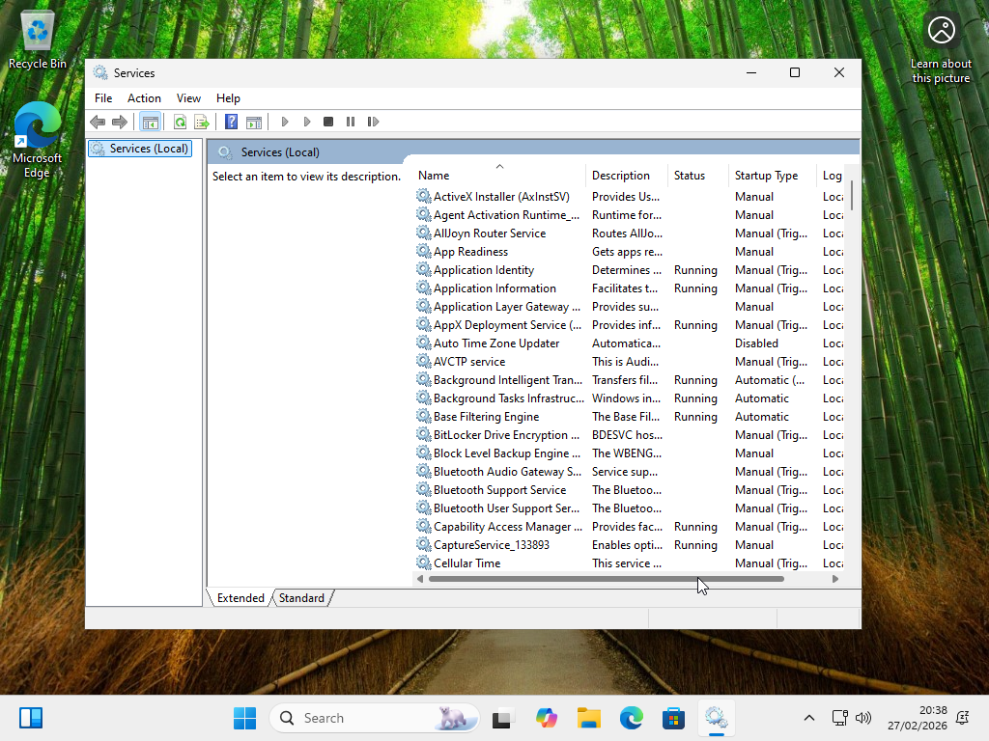Select Background Tasks Infrastructure service

[x=629, y=398]
